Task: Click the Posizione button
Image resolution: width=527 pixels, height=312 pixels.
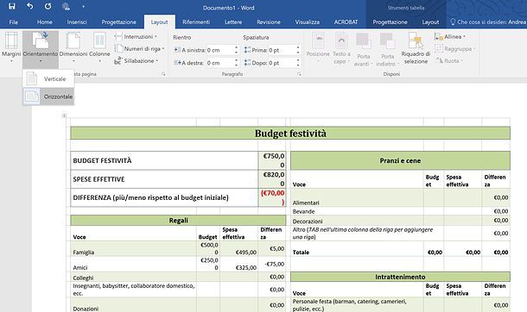Action: click(318, 47)
